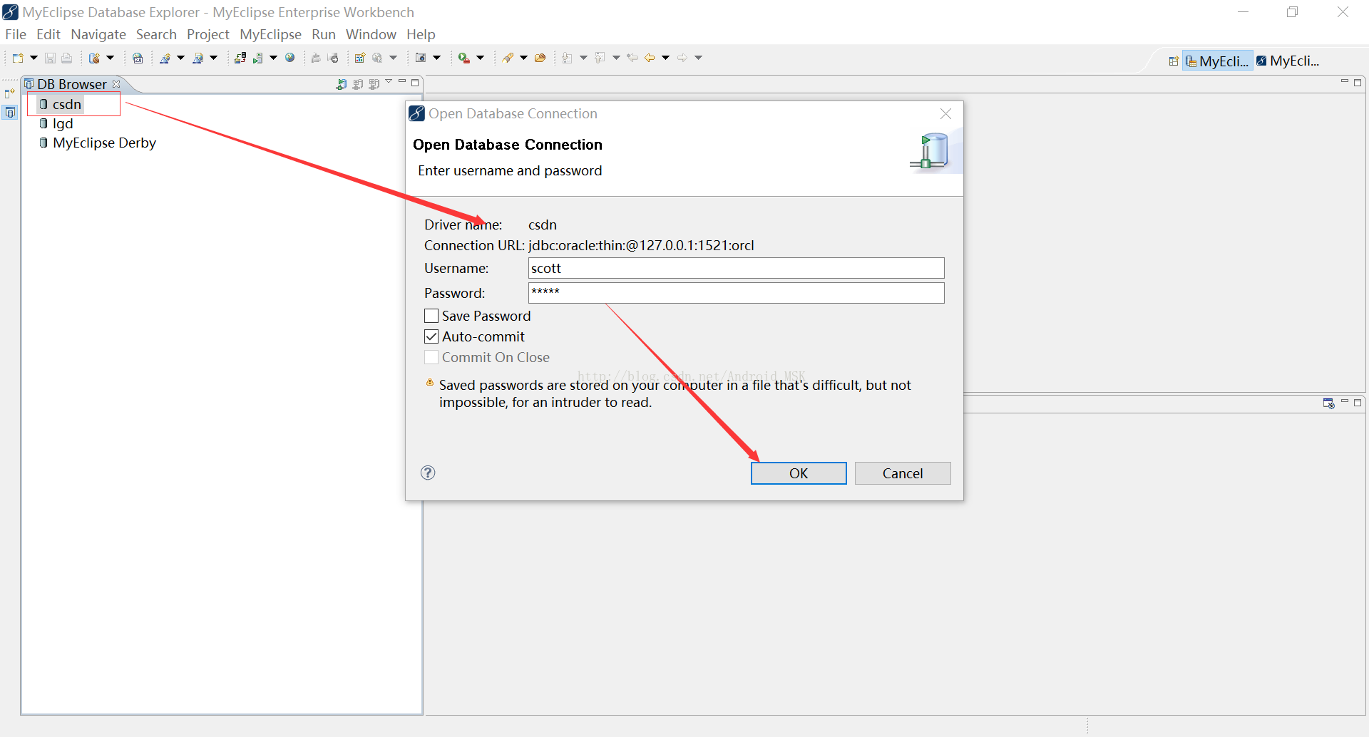The image size is (1369, 737).
Task: Click the forward navigation arrow icon
Action: pyautogui.click(x=682, y=58)
